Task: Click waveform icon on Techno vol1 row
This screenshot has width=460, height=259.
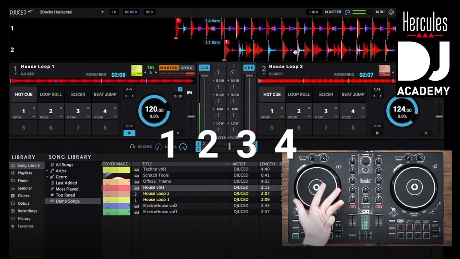Action: click(x=136, y=169)
